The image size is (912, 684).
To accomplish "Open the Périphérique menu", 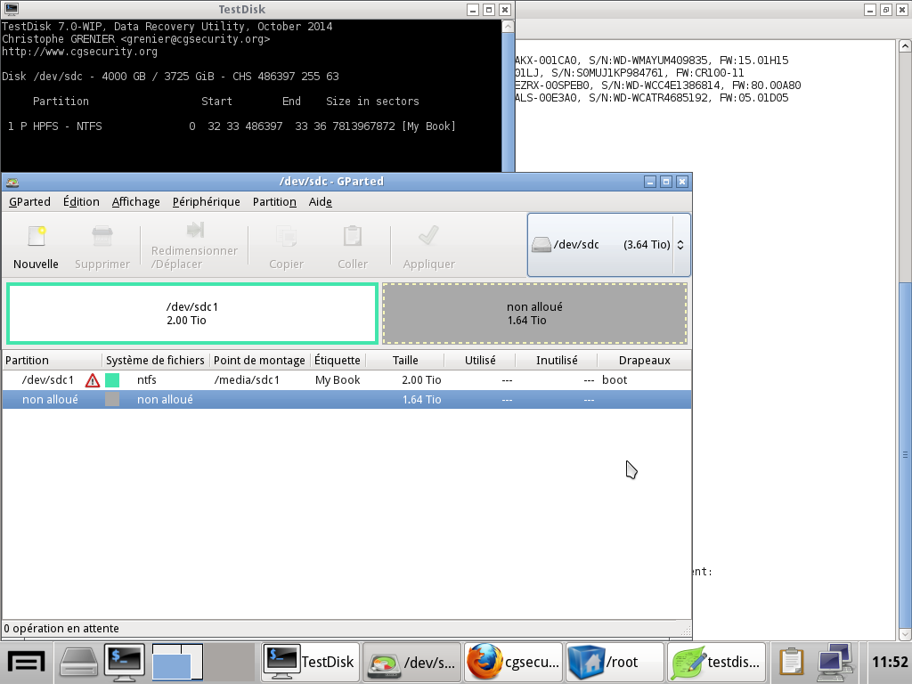I will tap(206, 202).
